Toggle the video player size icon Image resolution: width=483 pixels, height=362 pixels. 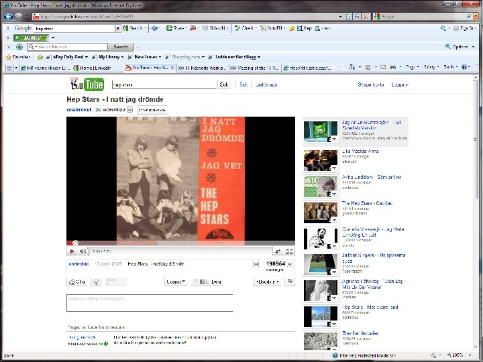(x=278, y=251)
